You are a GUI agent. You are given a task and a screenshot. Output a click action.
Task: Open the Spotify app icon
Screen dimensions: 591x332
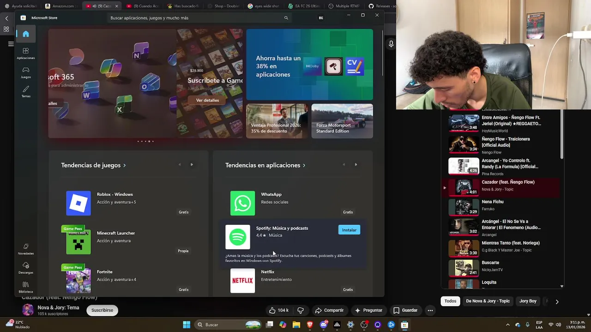(238, 237)
